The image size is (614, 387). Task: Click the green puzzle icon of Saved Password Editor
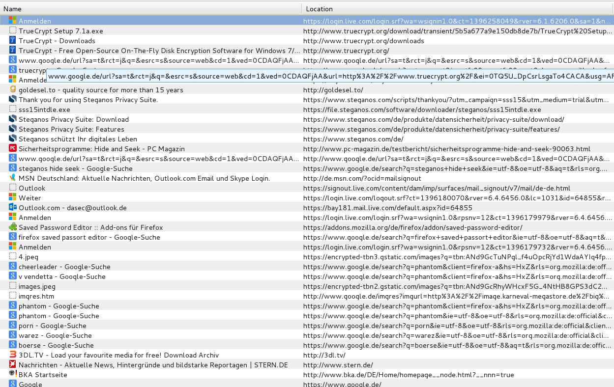[x=13, y=227]
